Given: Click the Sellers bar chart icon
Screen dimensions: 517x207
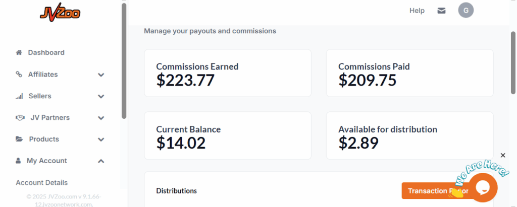Looking at the screenshot, I should coord(19,96).
